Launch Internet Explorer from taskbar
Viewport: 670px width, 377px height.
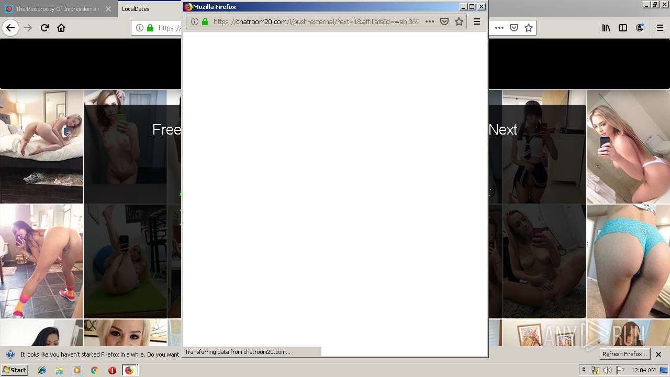(x=42, y=370)
